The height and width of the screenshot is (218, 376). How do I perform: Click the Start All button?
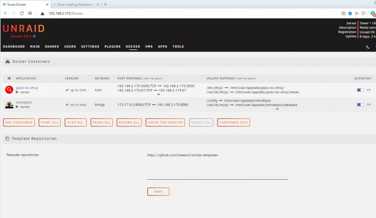[49, 122]
